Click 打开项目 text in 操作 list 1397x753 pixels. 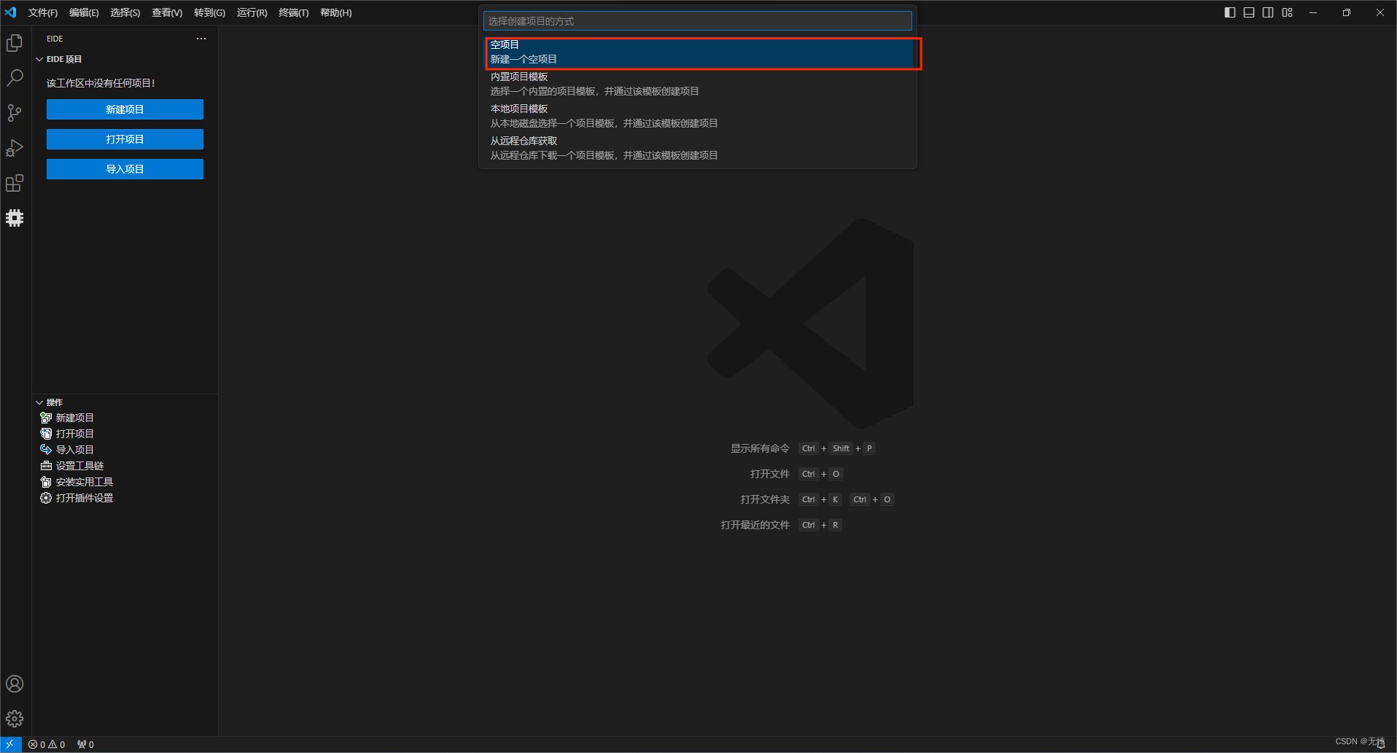(x=75, y=434)
